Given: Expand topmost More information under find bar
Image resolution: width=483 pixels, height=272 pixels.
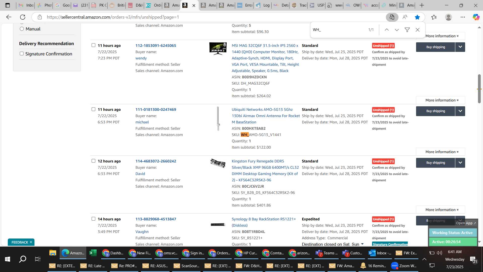Looking at the screenshot, I should tap(442, 36).
